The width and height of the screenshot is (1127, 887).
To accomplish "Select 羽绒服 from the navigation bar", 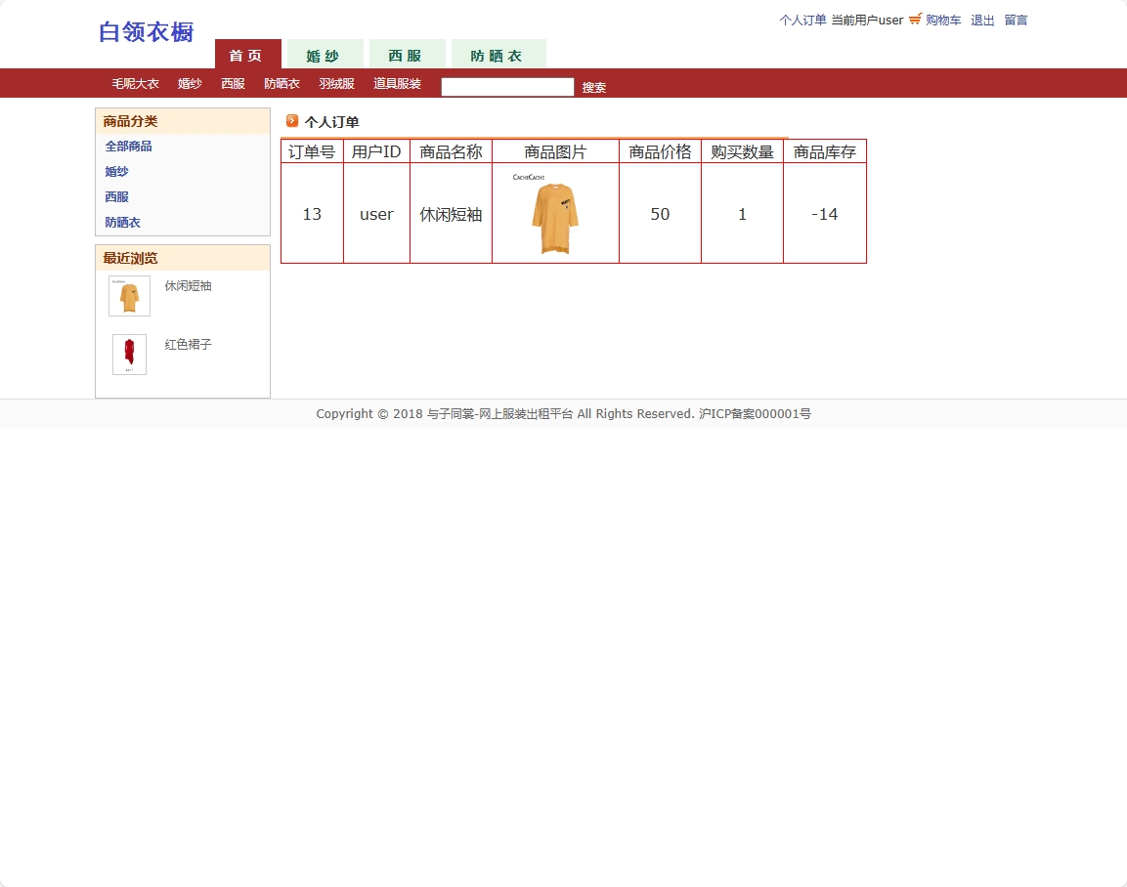I will (336, 83).
